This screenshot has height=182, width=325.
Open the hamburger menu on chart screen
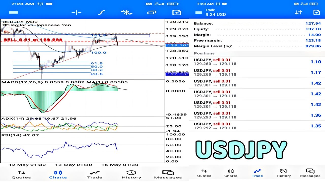13,13
